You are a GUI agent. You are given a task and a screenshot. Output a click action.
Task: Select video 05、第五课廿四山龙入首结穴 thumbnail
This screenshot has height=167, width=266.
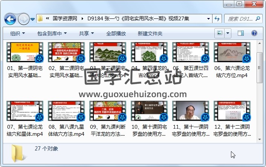[x=190, y=52]
